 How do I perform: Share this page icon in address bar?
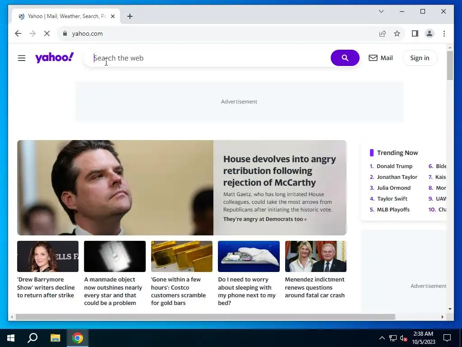[383, 33]
